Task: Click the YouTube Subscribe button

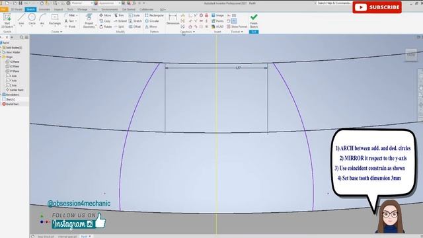Action: pos(377,7)
